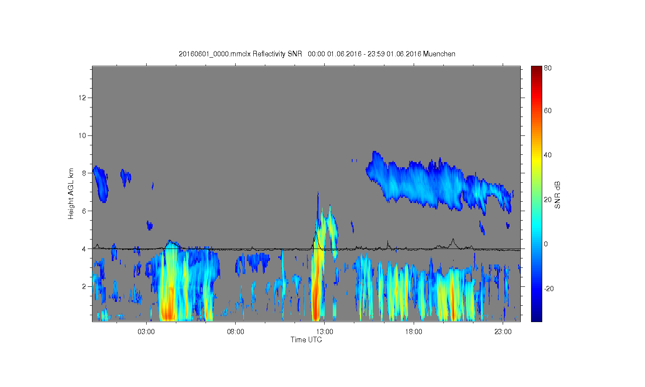Click the colorbar value '40'
The height and width of the screenshot is (387, 645).
point(548,155)
